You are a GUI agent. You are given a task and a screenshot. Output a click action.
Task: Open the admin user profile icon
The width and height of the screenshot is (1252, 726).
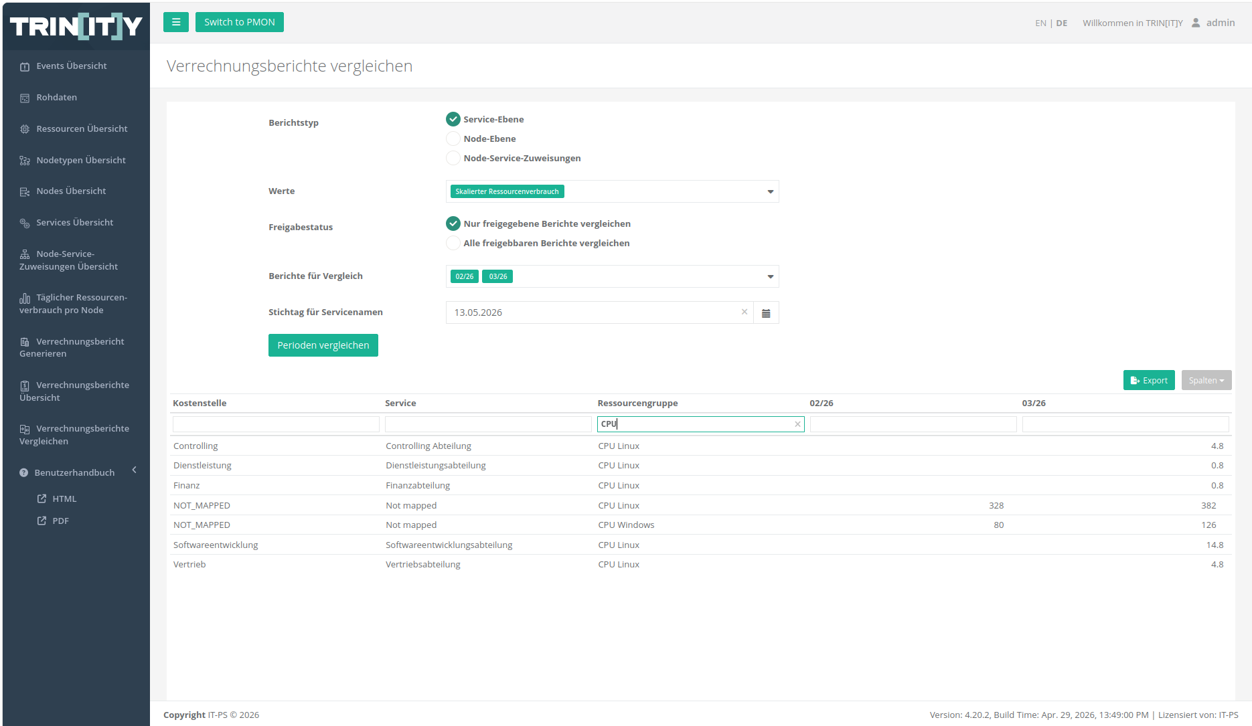coord(1196,23)
